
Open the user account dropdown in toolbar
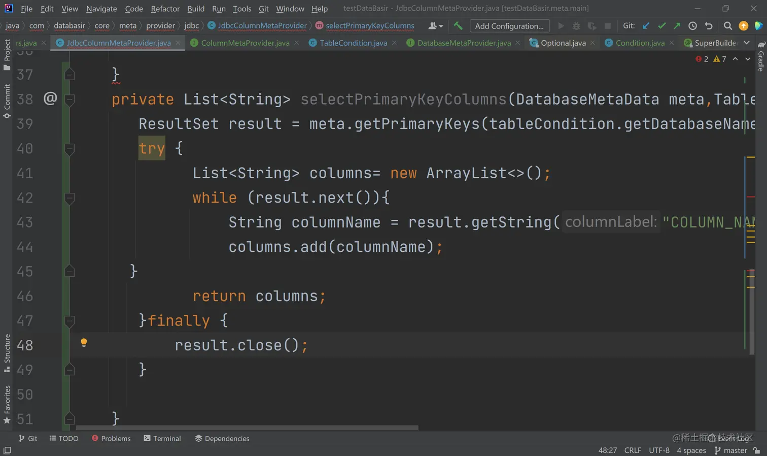435,26
